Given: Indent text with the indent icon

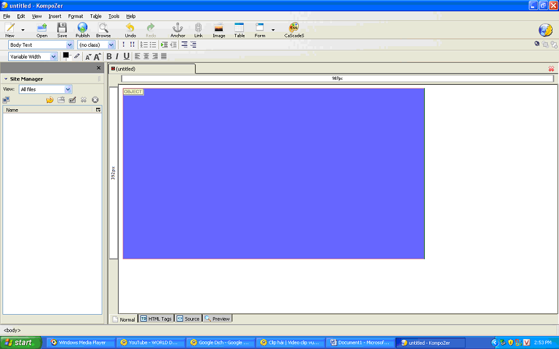Looking at the screenshot, I should [x=164, y=44].
